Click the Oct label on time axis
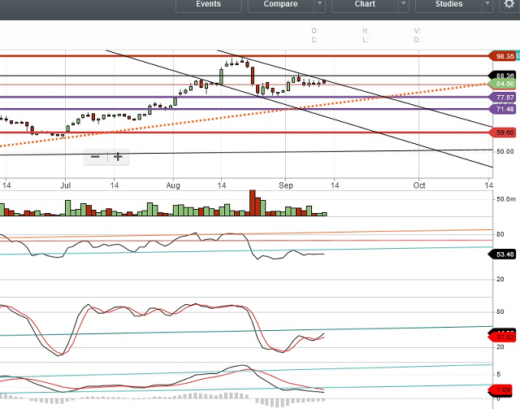The width and height of the screenshot is (520, 409). click(418, 185)
